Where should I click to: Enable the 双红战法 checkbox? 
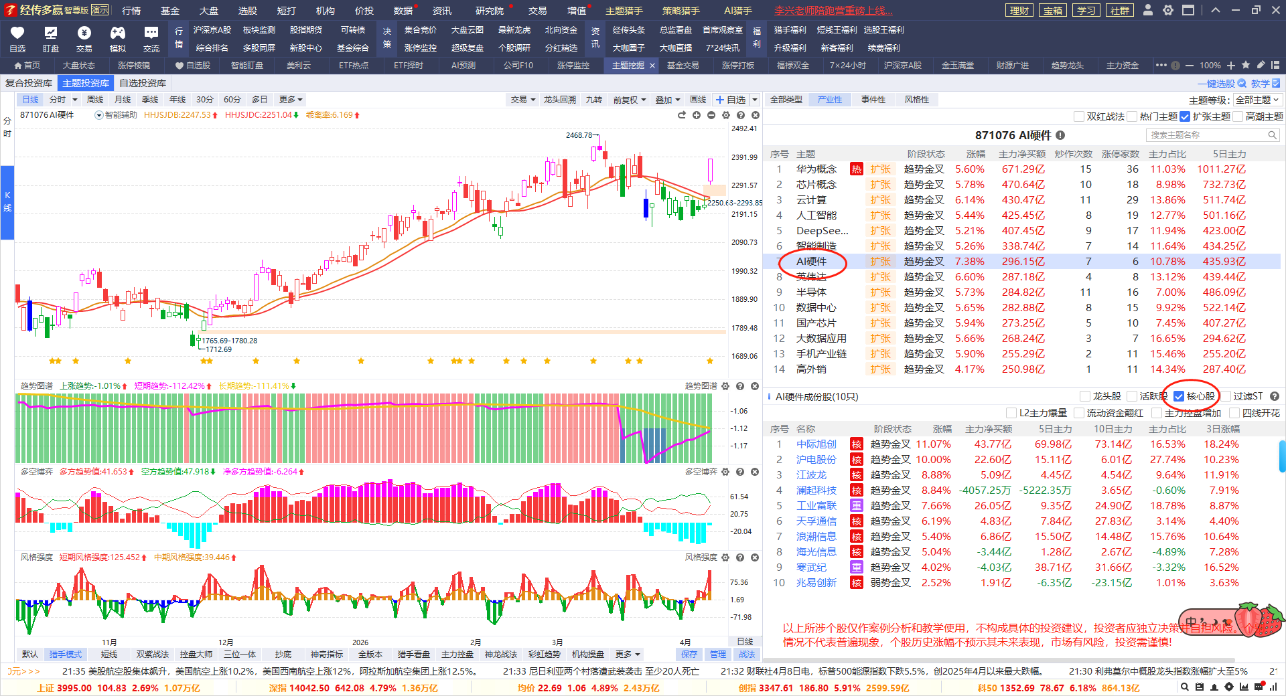[1079, 116]
